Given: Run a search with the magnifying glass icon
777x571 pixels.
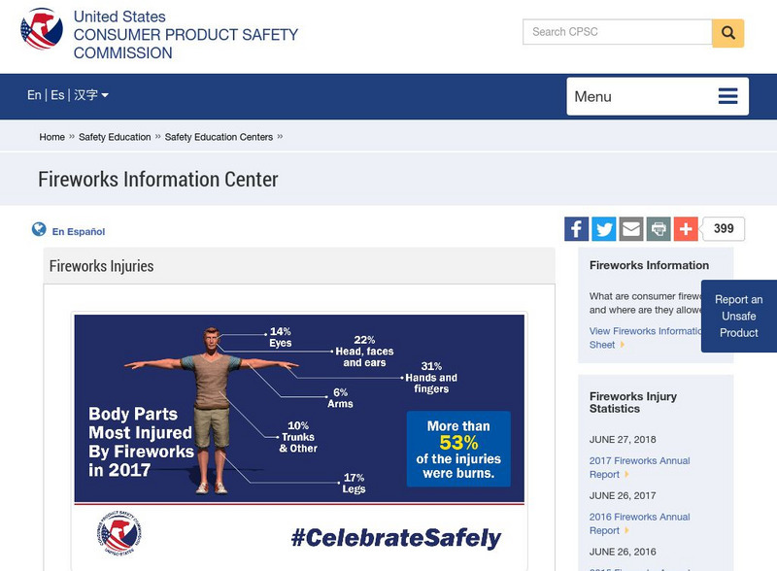Looking at the screenshot, I should pyautogui.click(x=726, y=32).
